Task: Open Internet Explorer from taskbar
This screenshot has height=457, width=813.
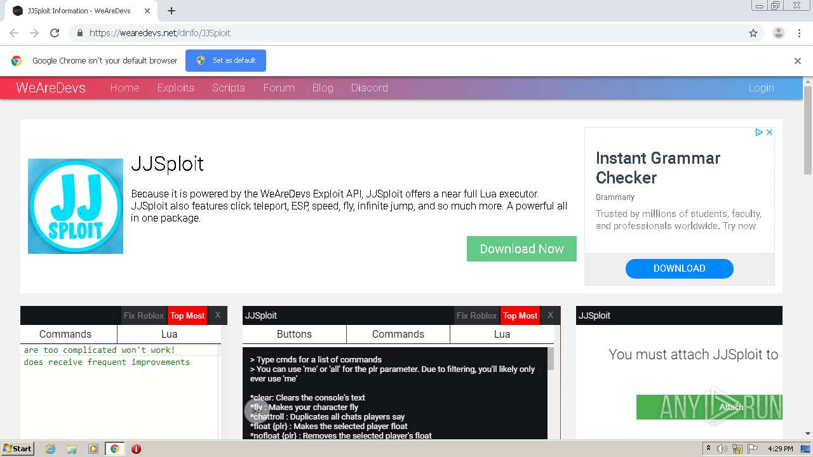Action: click(51, 449)
